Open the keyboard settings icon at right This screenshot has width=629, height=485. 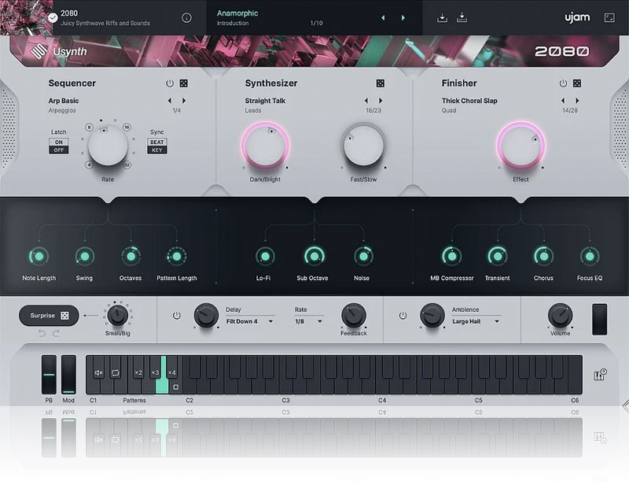(x=601, y=374)
